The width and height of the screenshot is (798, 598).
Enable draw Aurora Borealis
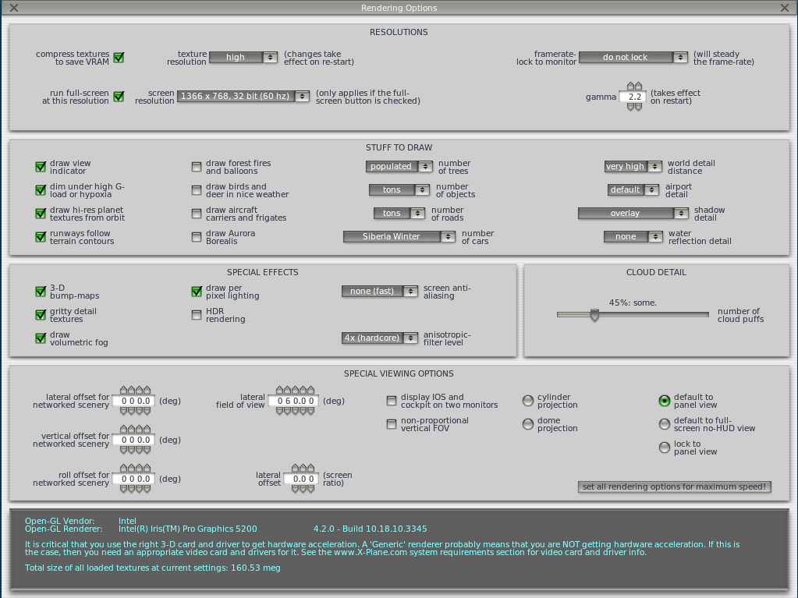coord(197,237)
